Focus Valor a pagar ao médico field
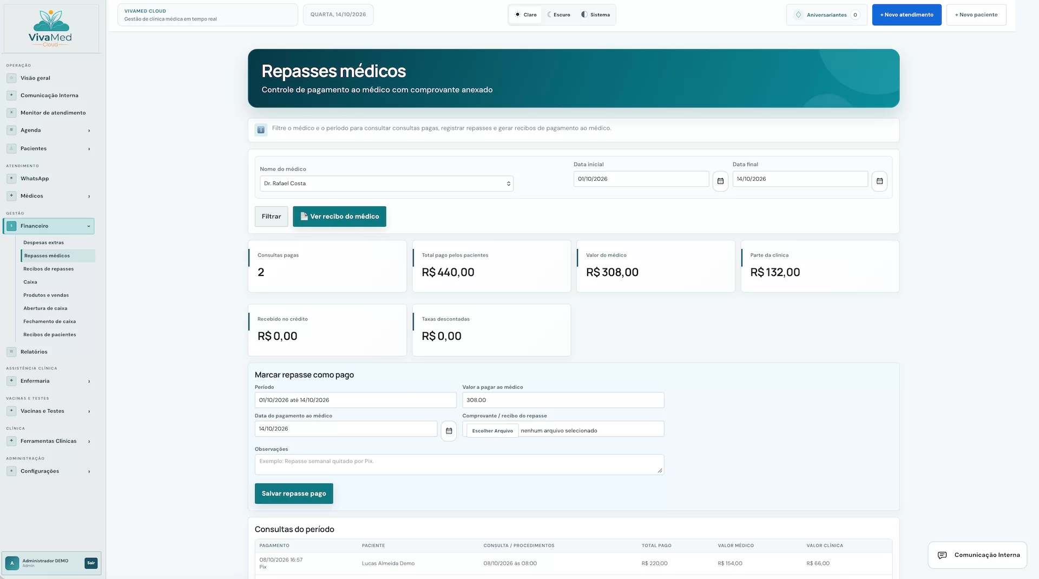 (x=563, y=400)
